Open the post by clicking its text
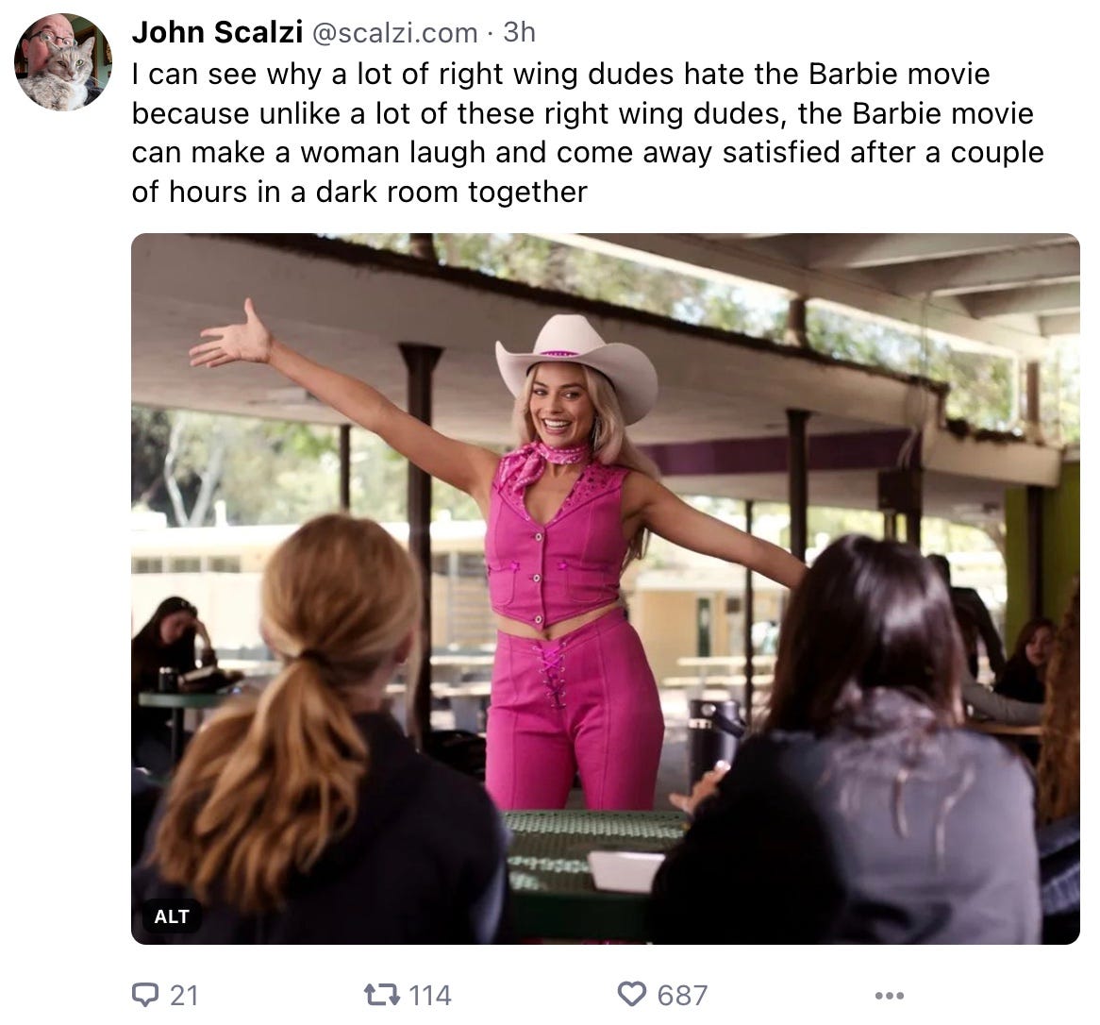Screen dimensions: 1100x1025 [x=588, y=133]
